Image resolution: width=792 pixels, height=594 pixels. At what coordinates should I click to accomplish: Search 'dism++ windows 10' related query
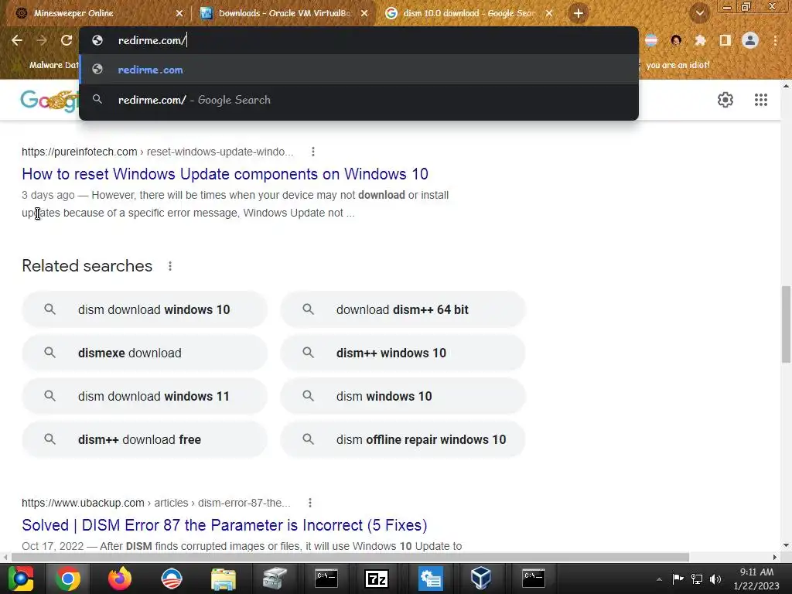[x=403, y=353]
